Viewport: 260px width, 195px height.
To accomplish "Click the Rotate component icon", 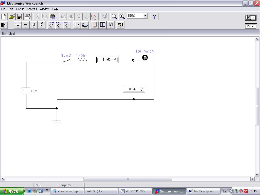I will [63, 17].
